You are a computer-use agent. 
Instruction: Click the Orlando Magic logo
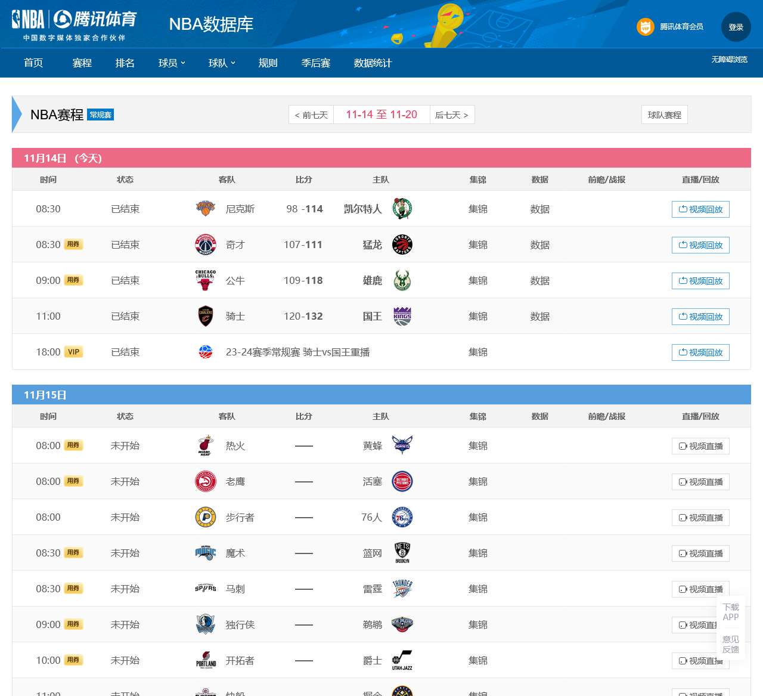(206, 553)
